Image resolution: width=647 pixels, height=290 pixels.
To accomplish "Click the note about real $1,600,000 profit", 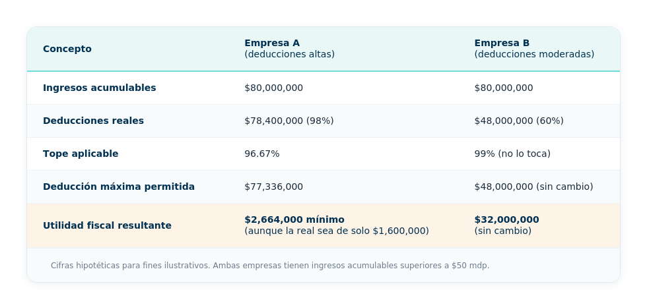I will coord(336,231).
